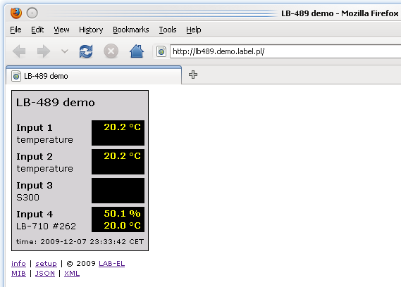Click the humidity value '50.1 %'
Viewport: 401px width, 287px height.
pyautogui.click(x=122, y=213)
